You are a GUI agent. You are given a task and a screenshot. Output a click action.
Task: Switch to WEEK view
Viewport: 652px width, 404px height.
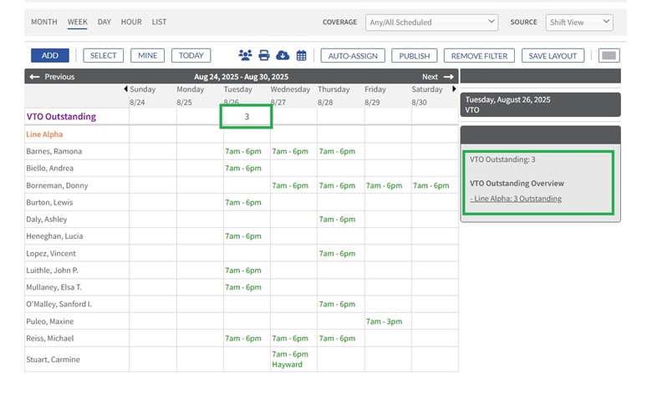click(78, 22)
